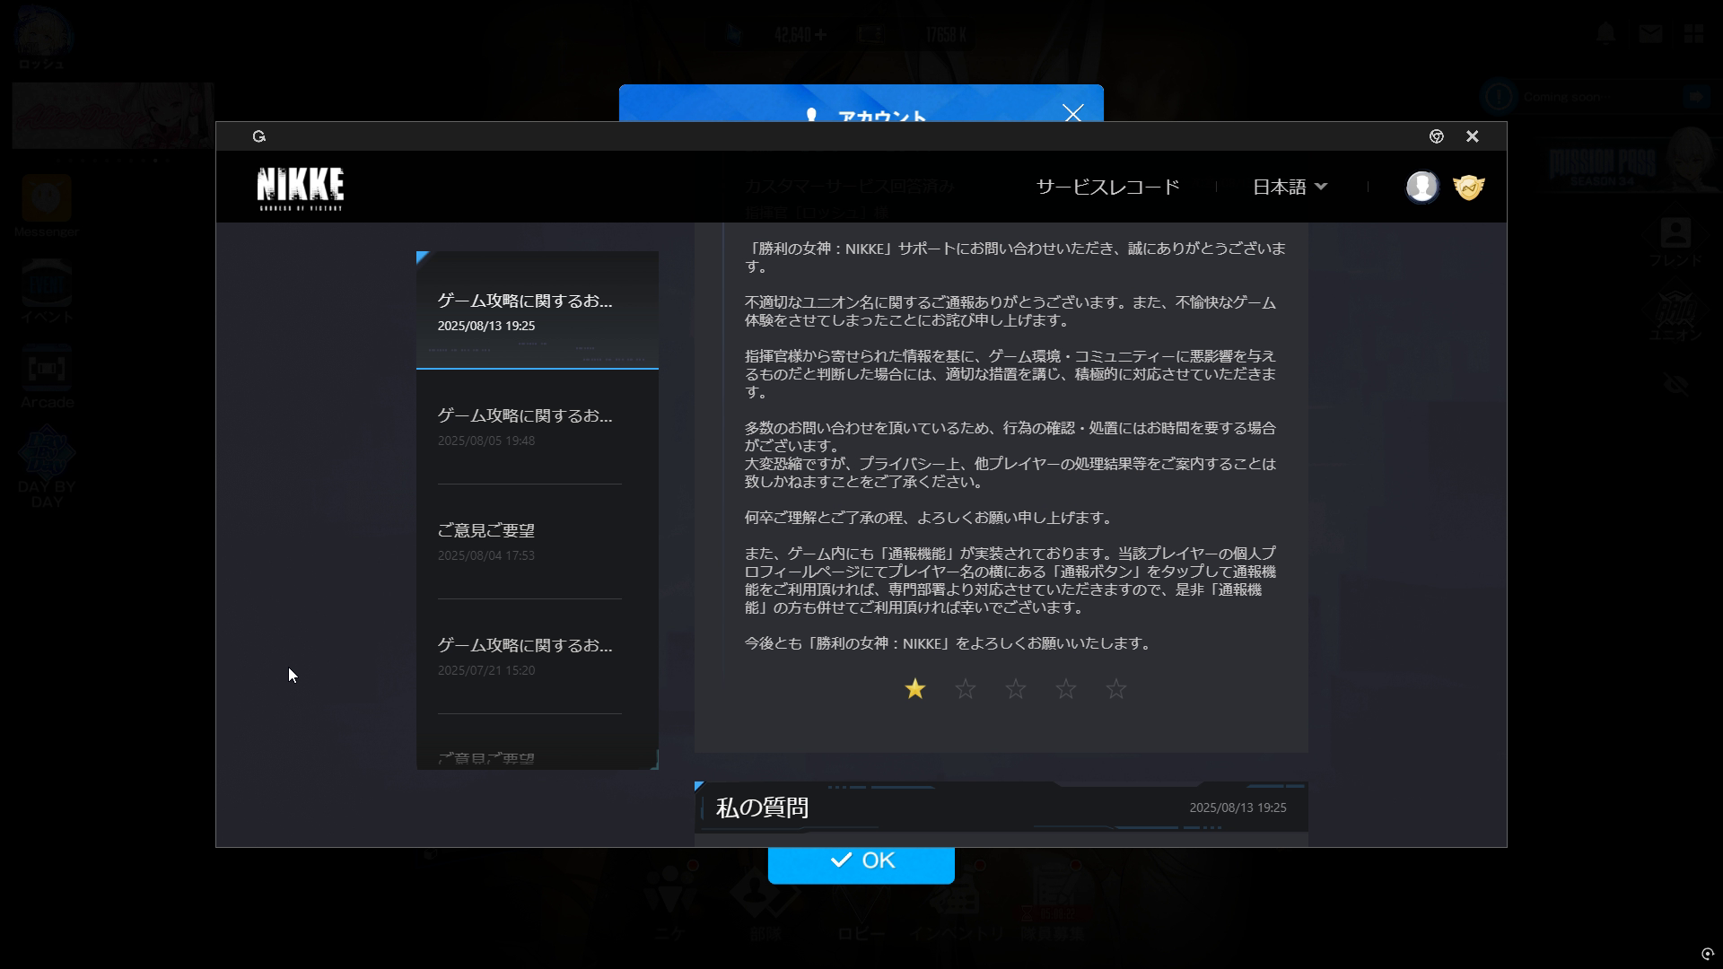The image size is (1723, 969).
Task: Open Messenger in the game window
Action: 47,205
